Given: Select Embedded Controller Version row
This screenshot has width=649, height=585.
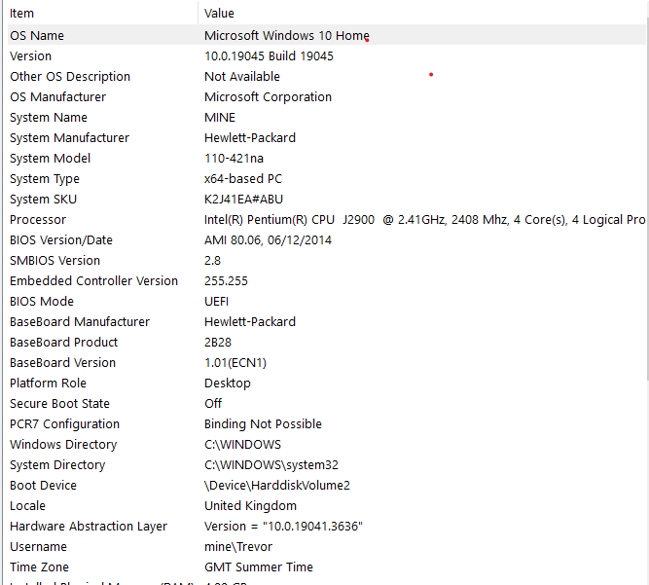Looking at the screenshot, I should pos(94,280).
